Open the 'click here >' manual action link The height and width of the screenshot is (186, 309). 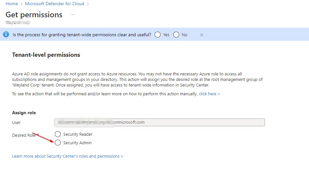coord(209,94)
